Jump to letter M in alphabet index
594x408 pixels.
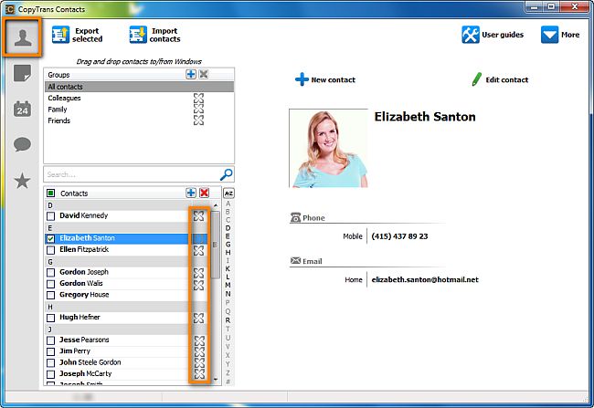point(228,285)
